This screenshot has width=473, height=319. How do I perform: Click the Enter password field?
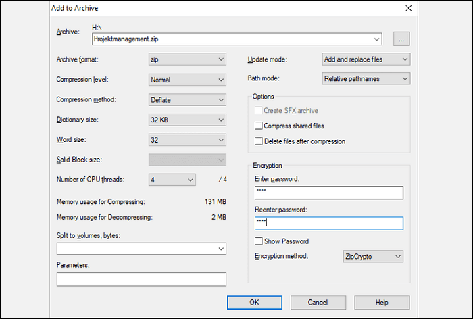[329, 193]
